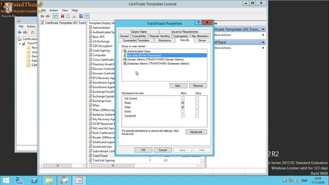Select the Administrator template icon
This screenshot has width=329, height=185.
pos(90,27)
